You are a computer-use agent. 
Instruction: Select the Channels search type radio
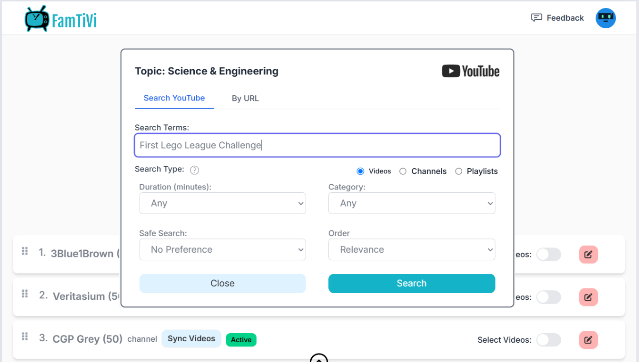pos(403,172)
